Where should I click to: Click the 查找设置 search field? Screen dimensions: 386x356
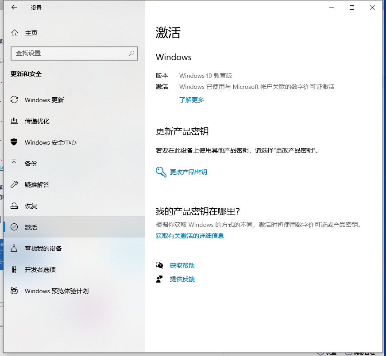coord(69,53)
